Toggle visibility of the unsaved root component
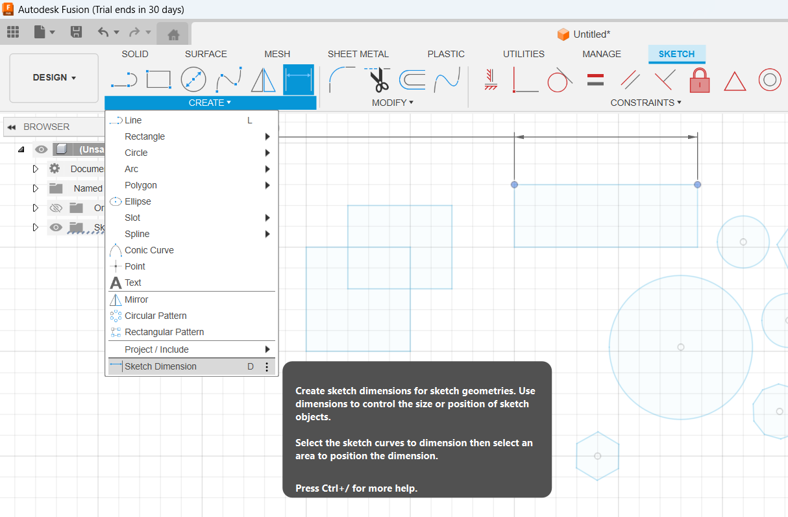This screenshot has height=517, width=788. coord(42,149)
